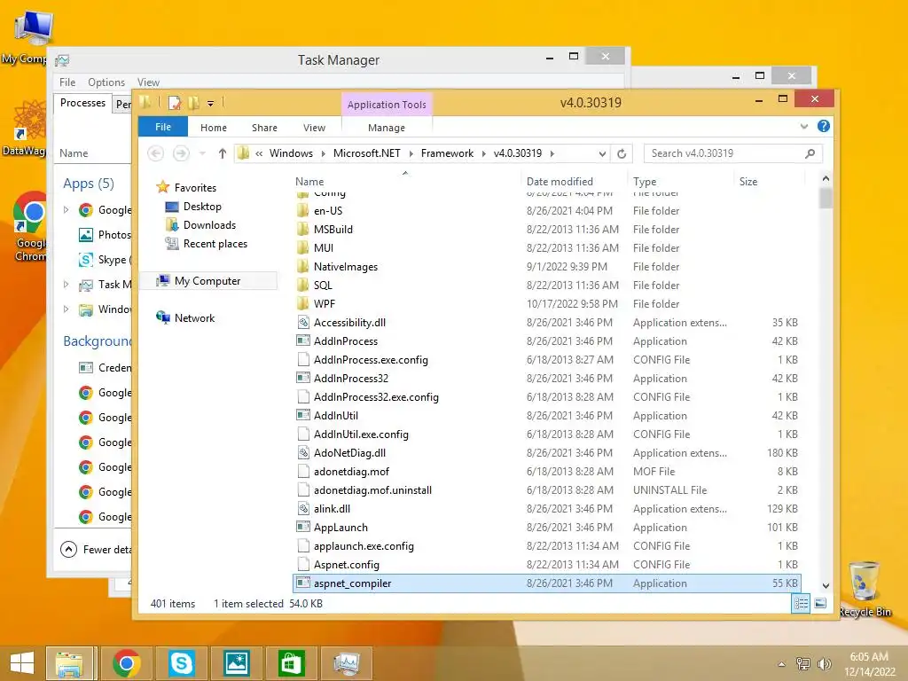908x681 pixels.
Task: Open Skype from the taskbar
Action: [x=181, y=663]
